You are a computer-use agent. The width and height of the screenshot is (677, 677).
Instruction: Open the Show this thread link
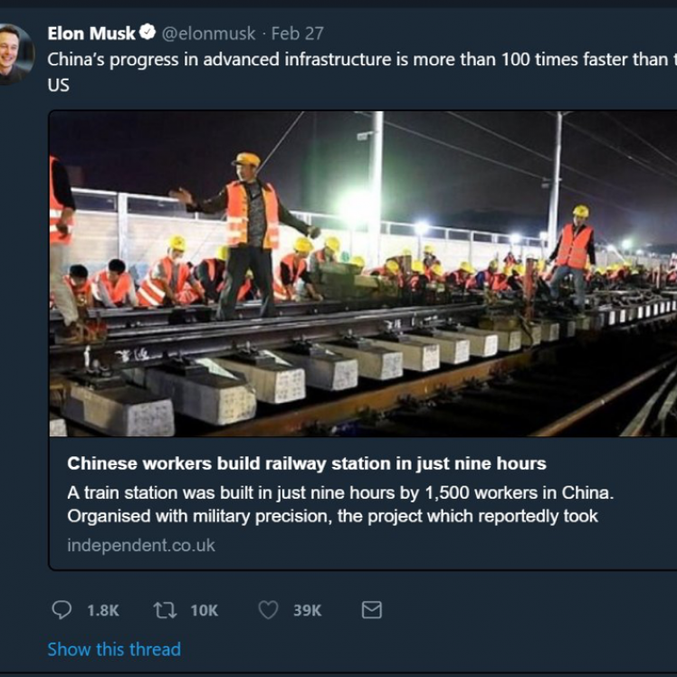(x=114, y=649)
